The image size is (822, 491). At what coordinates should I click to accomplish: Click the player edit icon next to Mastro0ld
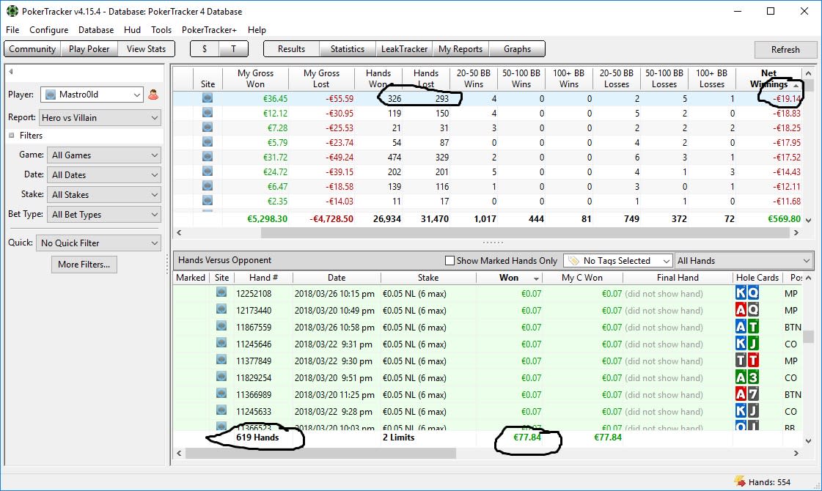tap(153, 95)
